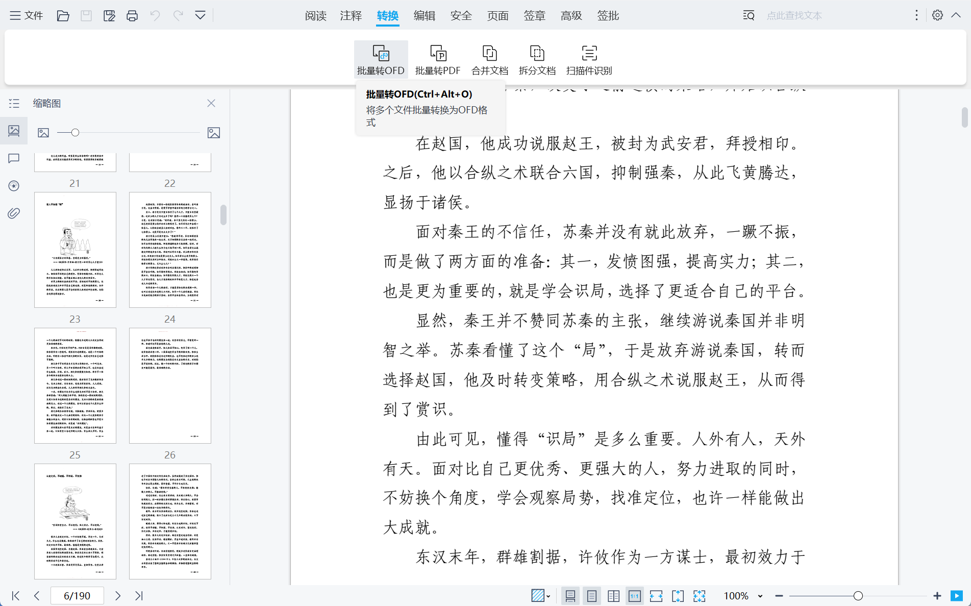This screenshot has height=606, width=971.
Task: Click the thumbnail size slider handle
Action: coord(75,133)
